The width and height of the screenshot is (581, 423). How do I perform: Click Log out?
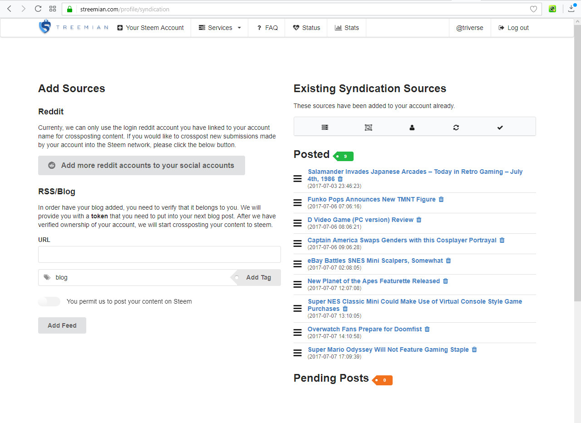coord(513,28)
